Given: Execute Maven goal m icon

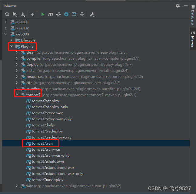Looking at the screenshot, I should coord(51,14).
